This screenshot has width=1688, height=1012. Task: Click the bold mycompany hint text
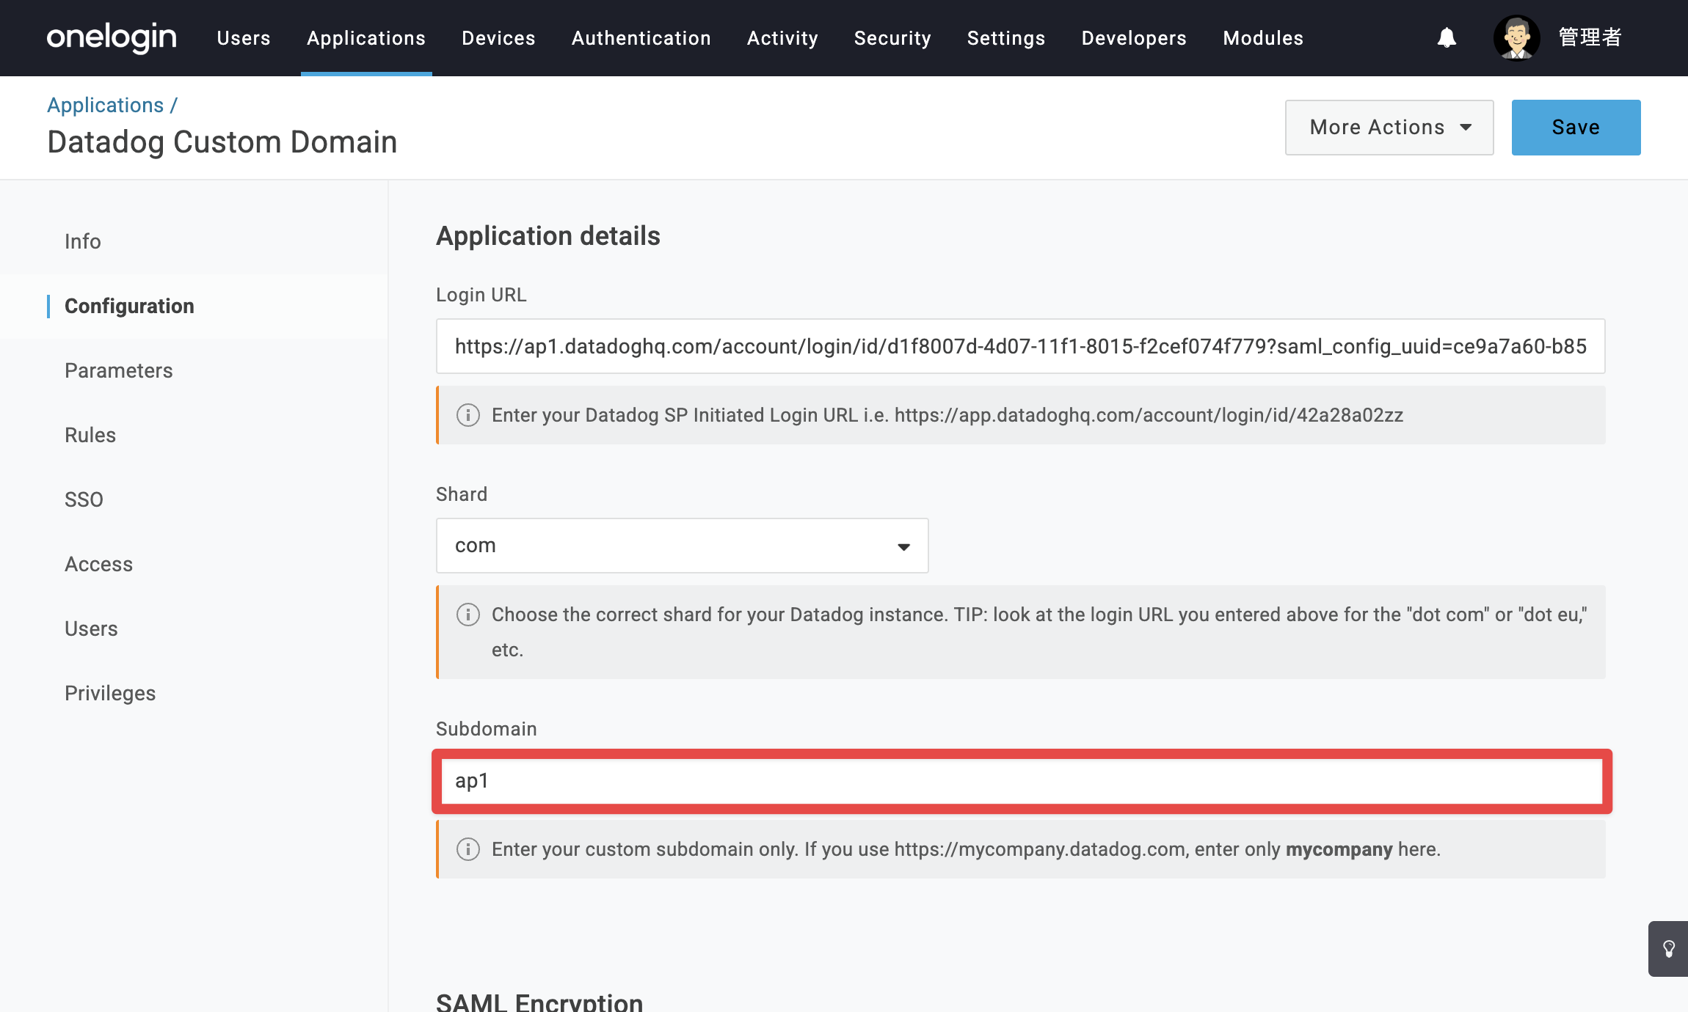[1339, 849]
